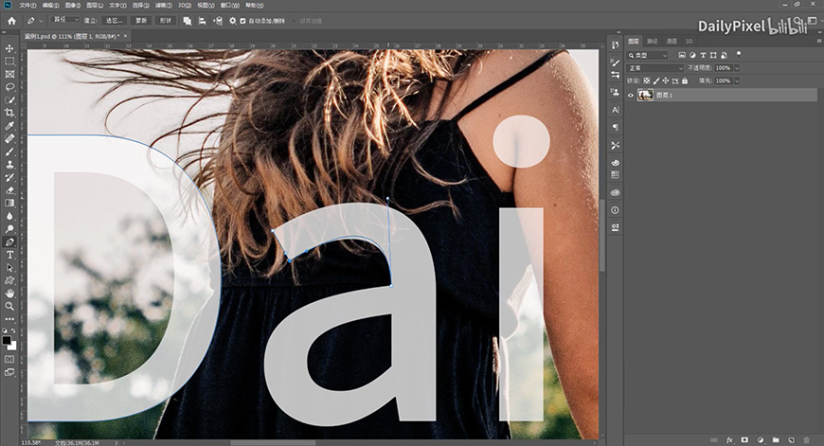Select the Hand tool

point(9,294)
